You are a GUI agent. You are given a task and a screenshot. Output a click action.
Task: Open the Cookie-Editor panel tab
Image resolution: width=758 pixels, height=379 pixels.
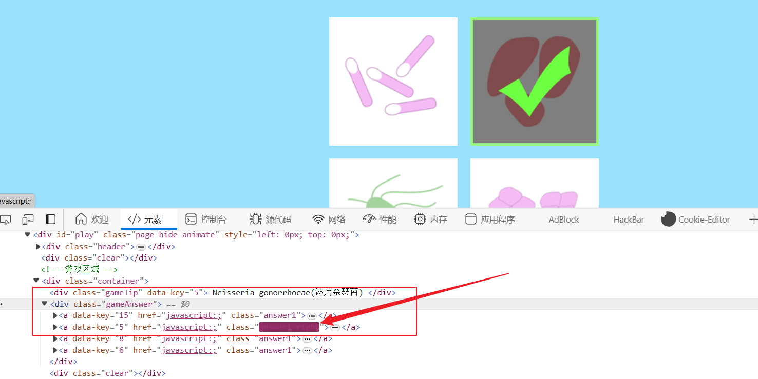(x=696, y=220)
